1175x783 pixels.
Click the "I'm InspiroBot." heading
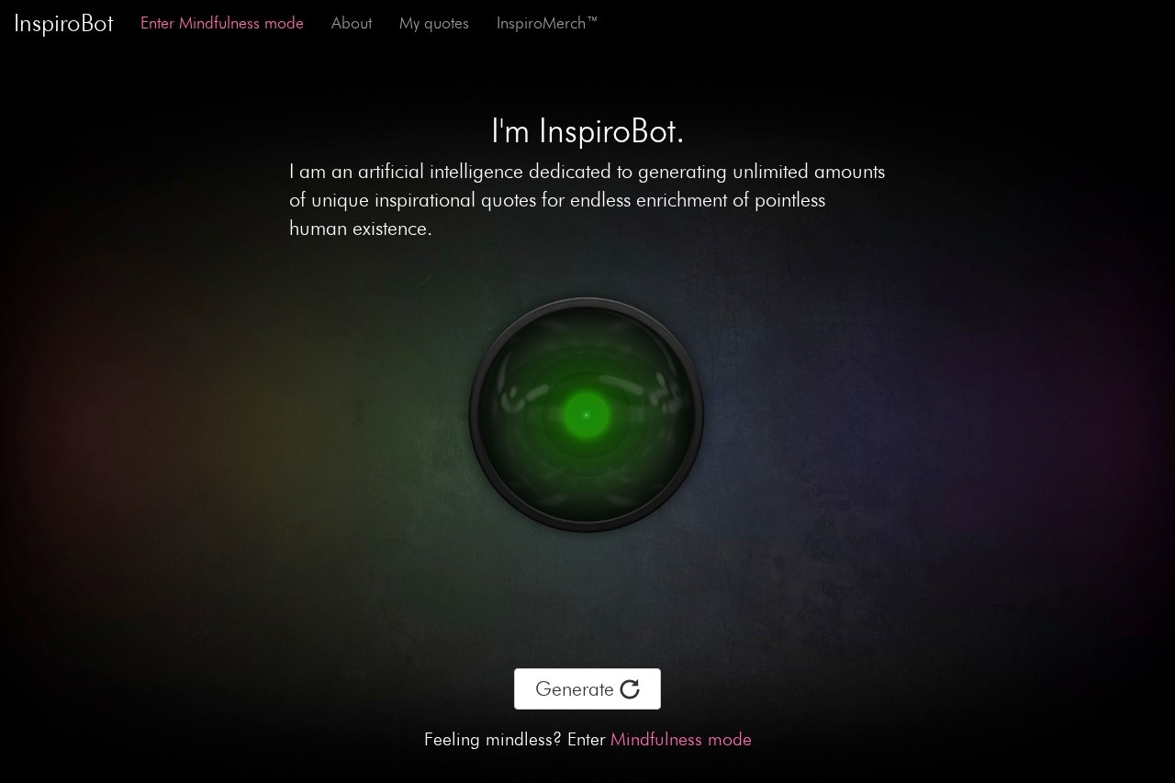point(587,131)
